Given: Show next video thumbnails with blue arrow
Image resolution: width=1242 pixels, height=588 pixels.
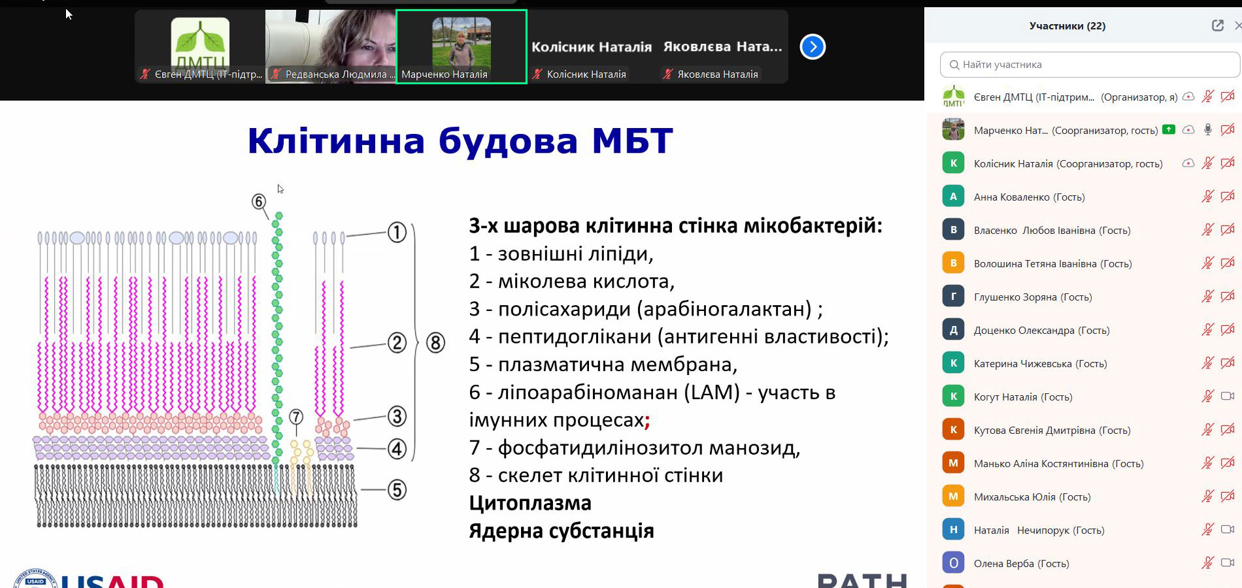Looking at the screenshot, I should point(813,46).
